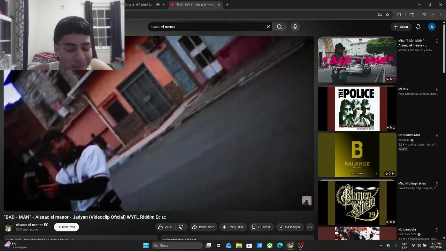Open YouTube notifications bell
Screen dimensions: 446x251
tap(418, 27)
